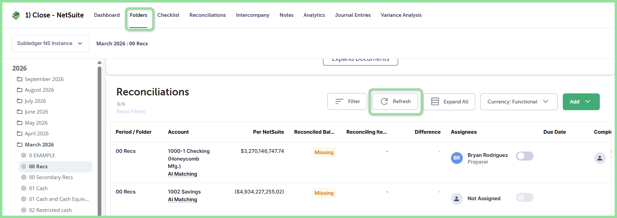Click the June 2026 folder icon

point(20,112)
